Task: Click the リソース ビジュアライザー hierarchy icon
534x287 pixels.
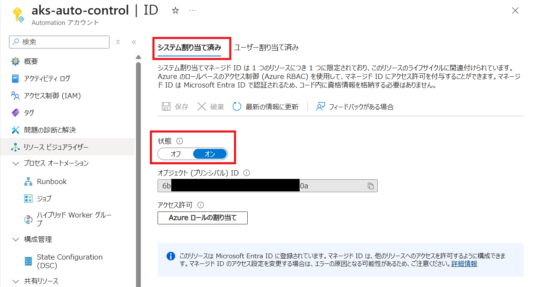Action: [15, 147]
